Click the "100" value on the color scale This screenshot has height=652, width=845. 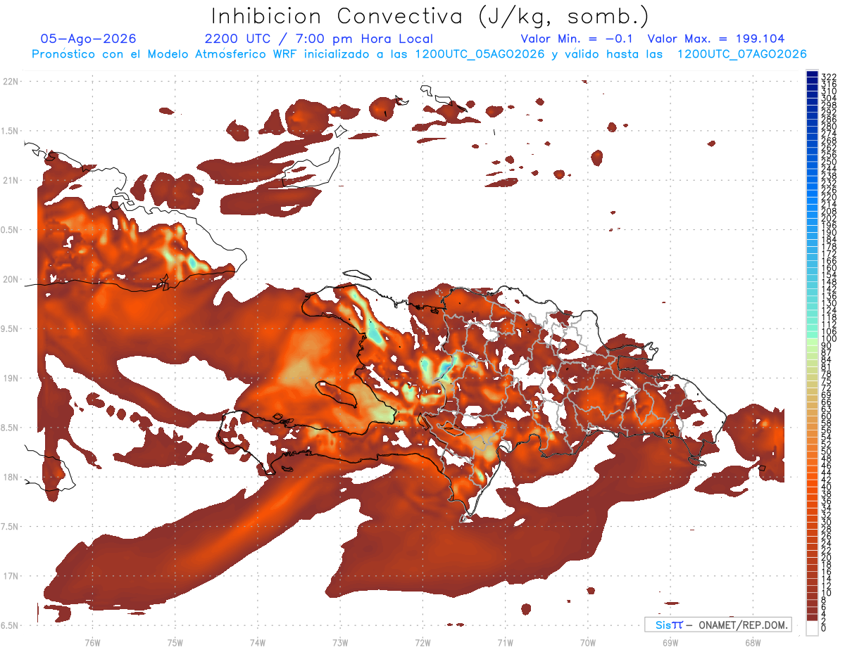pyautogui.click(x=828, y=339)
